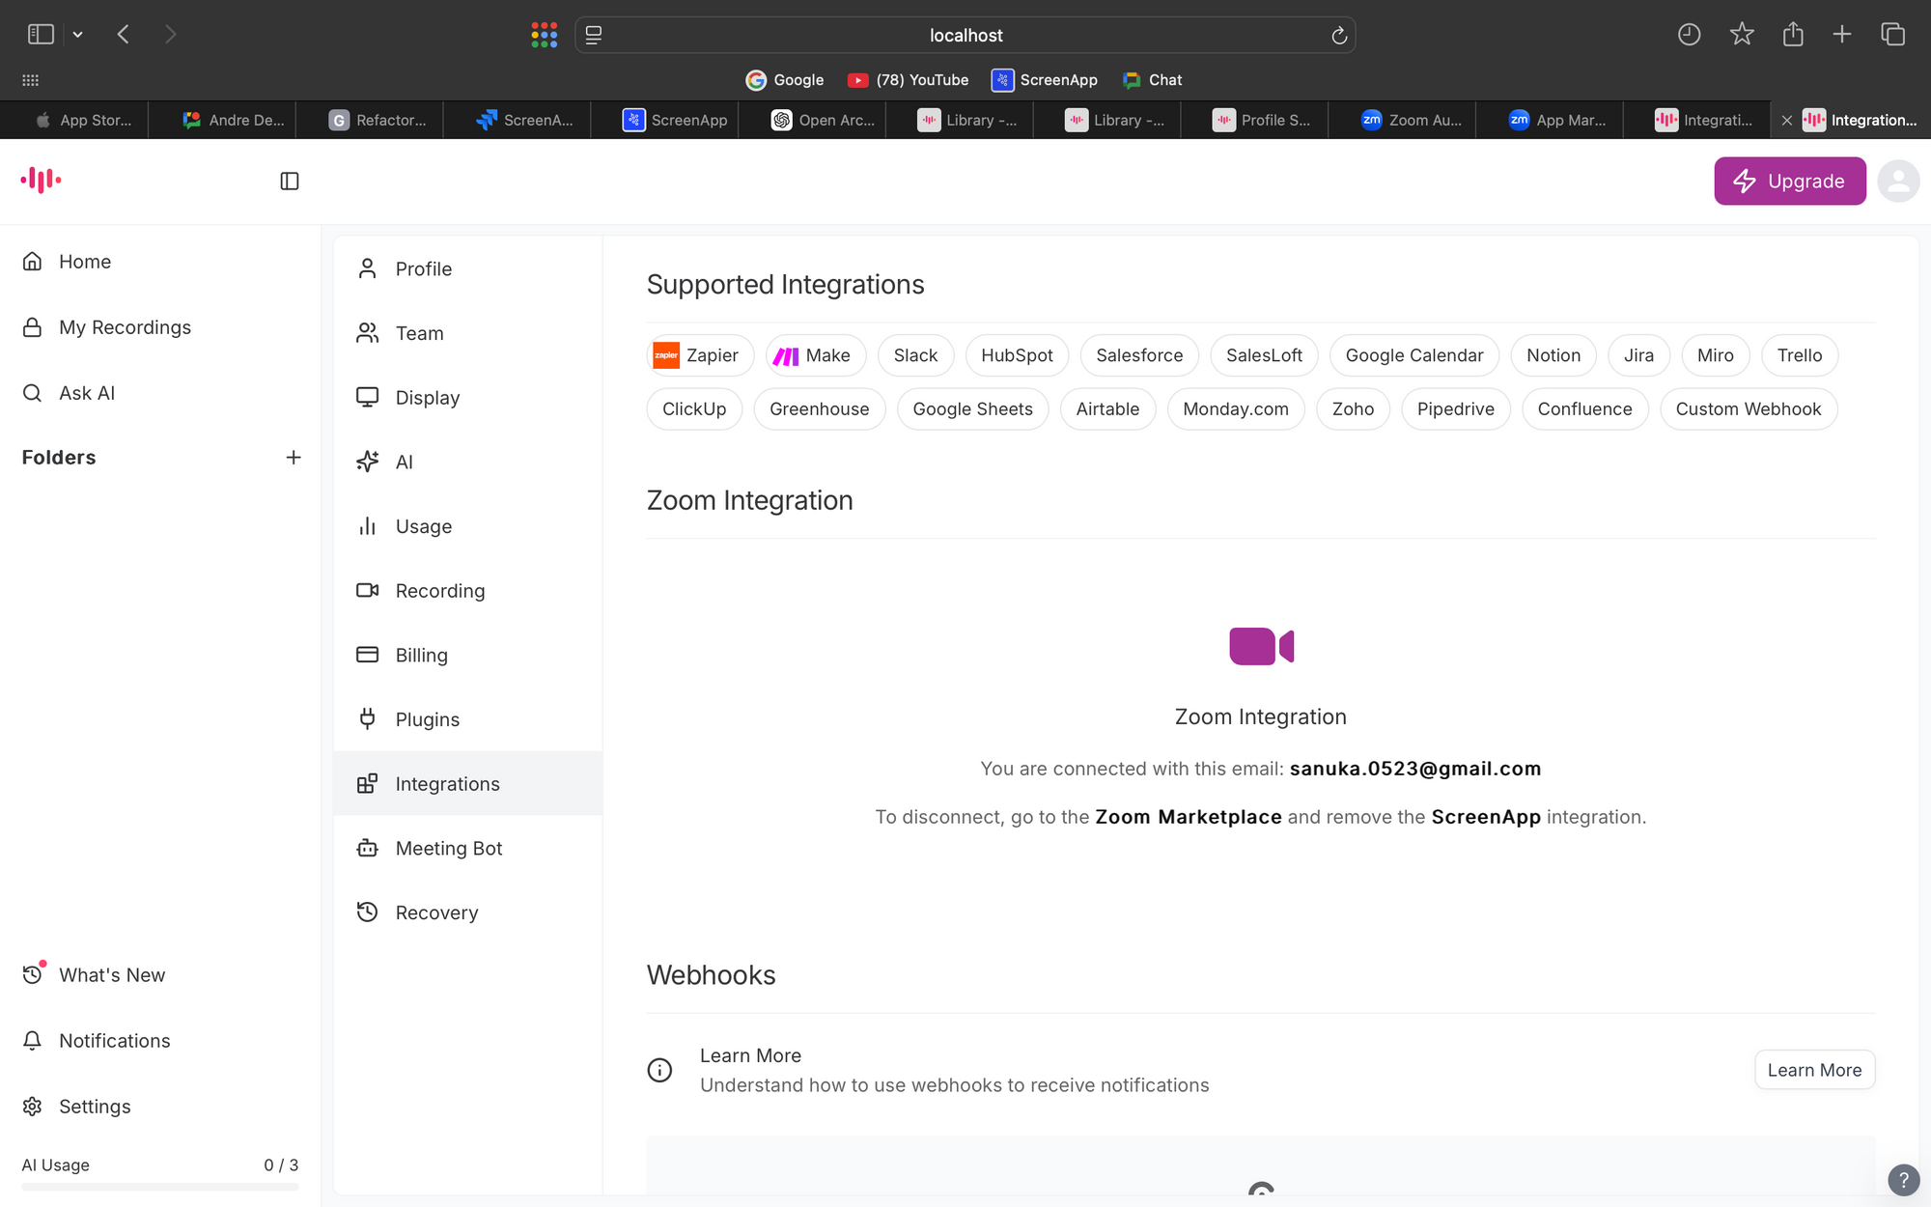This screenshot has height=1207, width=1931.
Task: Click the webhooks Learn More button
Action: 1814,1070
